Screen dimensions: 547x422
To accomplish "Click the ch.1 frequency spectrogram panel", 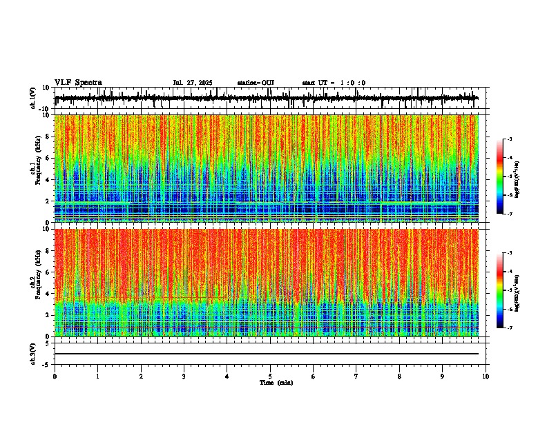I will pos(267,168).
